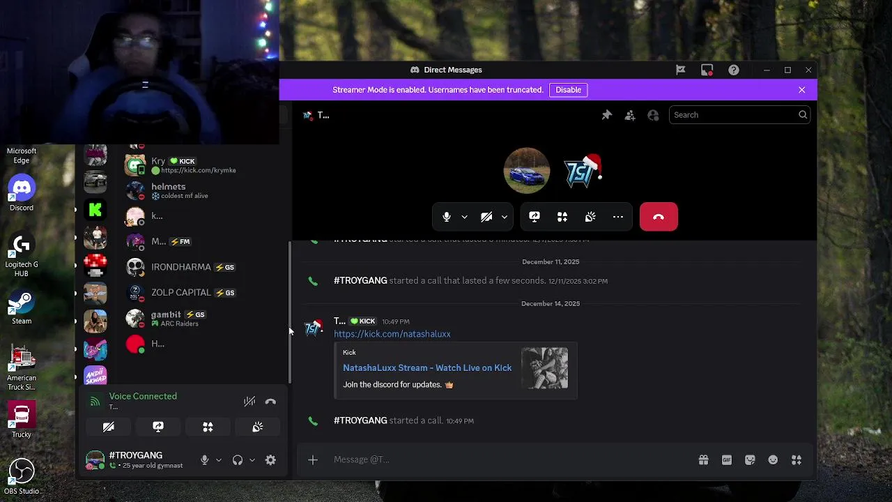Click the T... channel header name
The image size is (892, 502).
[x=323, y=115]
